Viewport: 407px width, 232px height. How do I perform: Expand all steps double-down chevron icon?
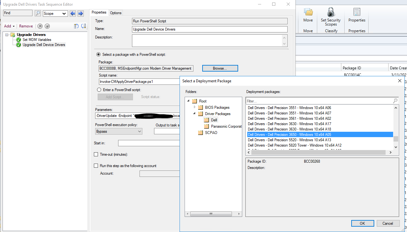click(x=47, y=26)
